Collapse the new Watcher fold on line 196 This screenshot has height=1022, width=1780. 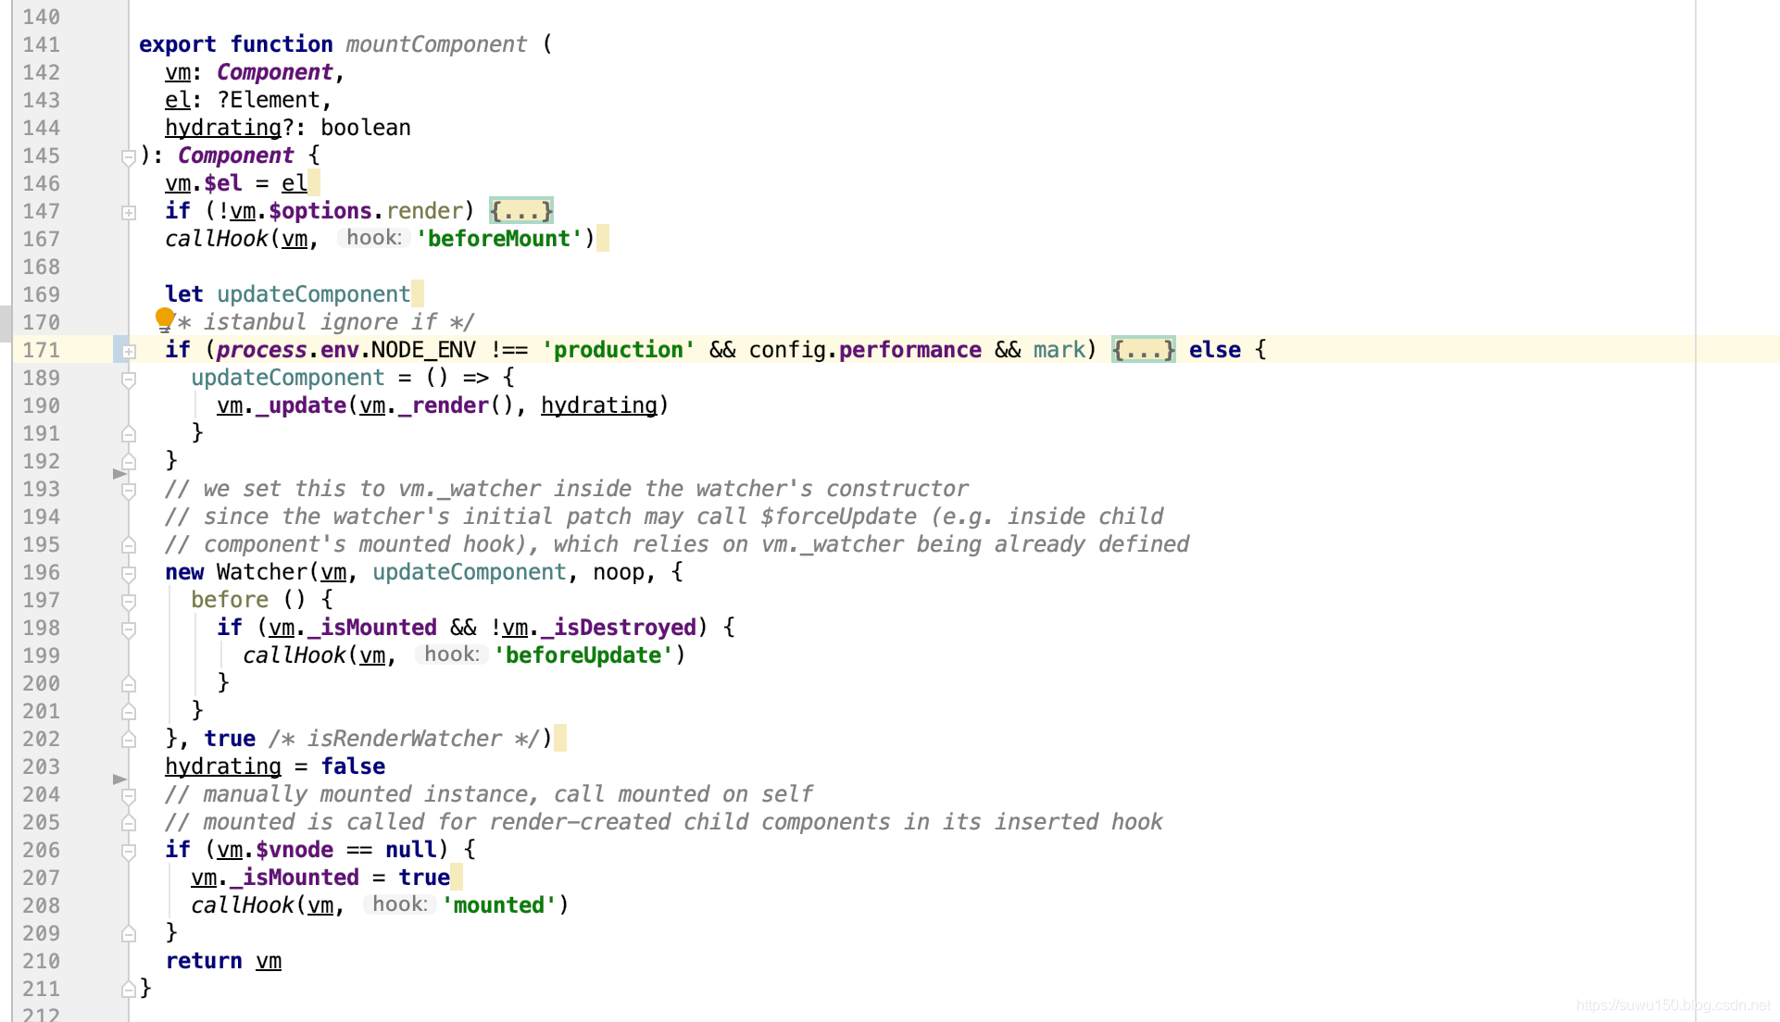(x=129, y=574)
